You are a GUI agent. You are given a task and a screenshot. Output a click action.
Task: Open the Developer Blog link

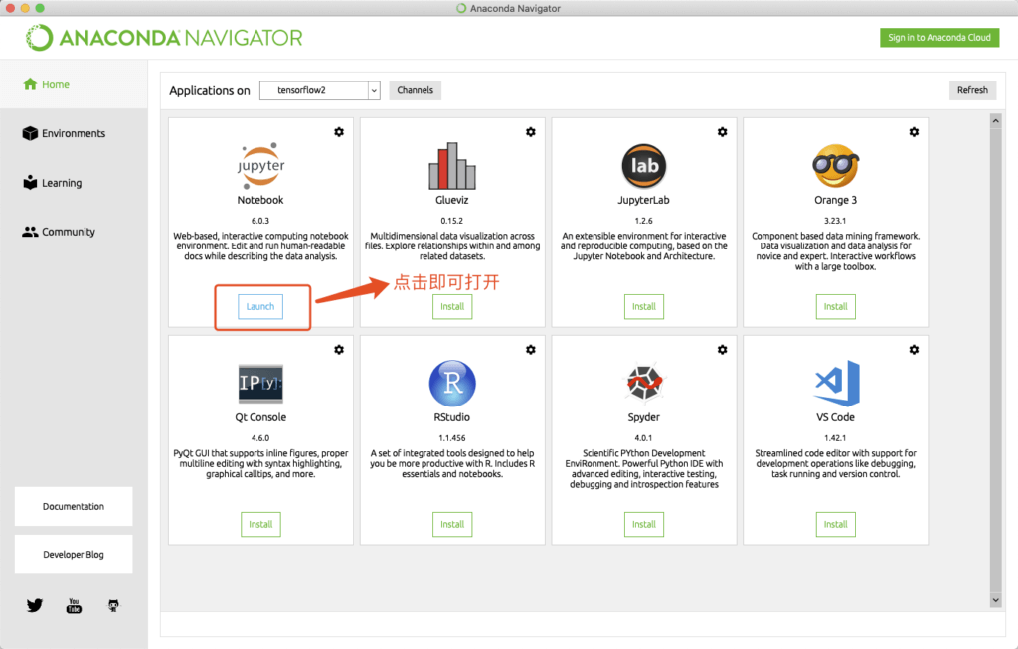click(74, 555)
